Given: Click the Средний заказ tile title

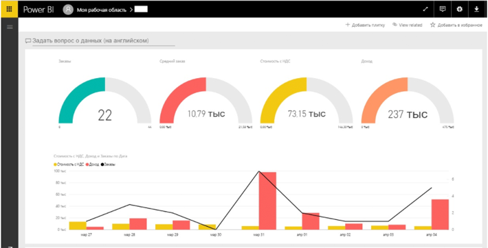Looking at the screenshot, I should pyautogui.click(x=172, y=62).
